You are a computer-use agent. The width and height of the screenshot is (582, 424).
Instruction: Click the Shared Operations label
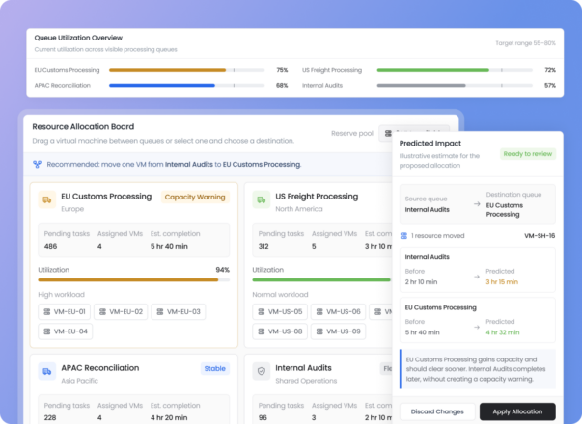pyautogui.click(x=306, y=381)
